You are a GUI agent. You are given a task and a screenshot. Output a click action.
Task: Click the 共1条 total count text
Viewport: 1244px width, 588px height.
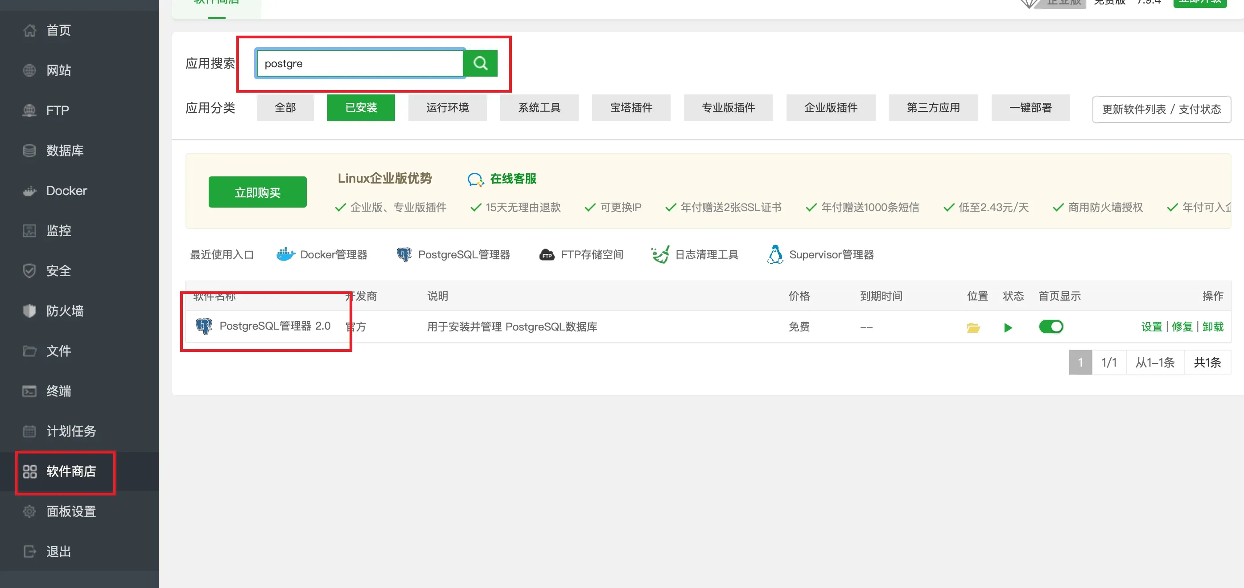(x=1207, y=362)
